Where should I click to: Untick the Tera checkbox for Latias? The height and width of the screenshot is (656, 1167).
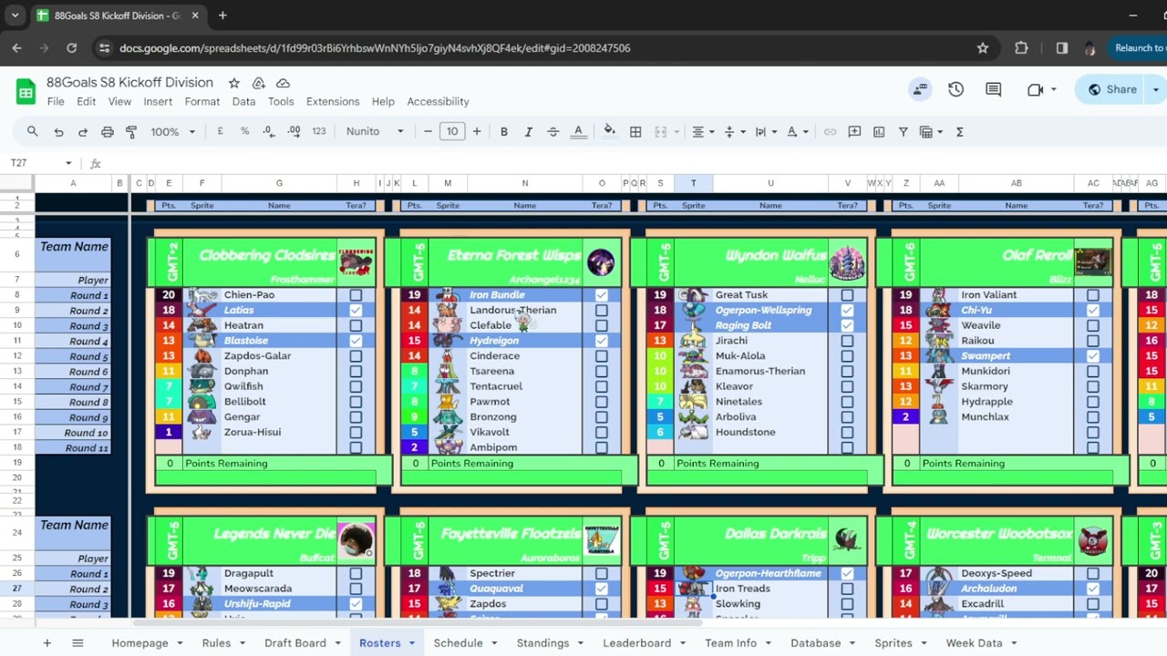(x=356, y=311)
